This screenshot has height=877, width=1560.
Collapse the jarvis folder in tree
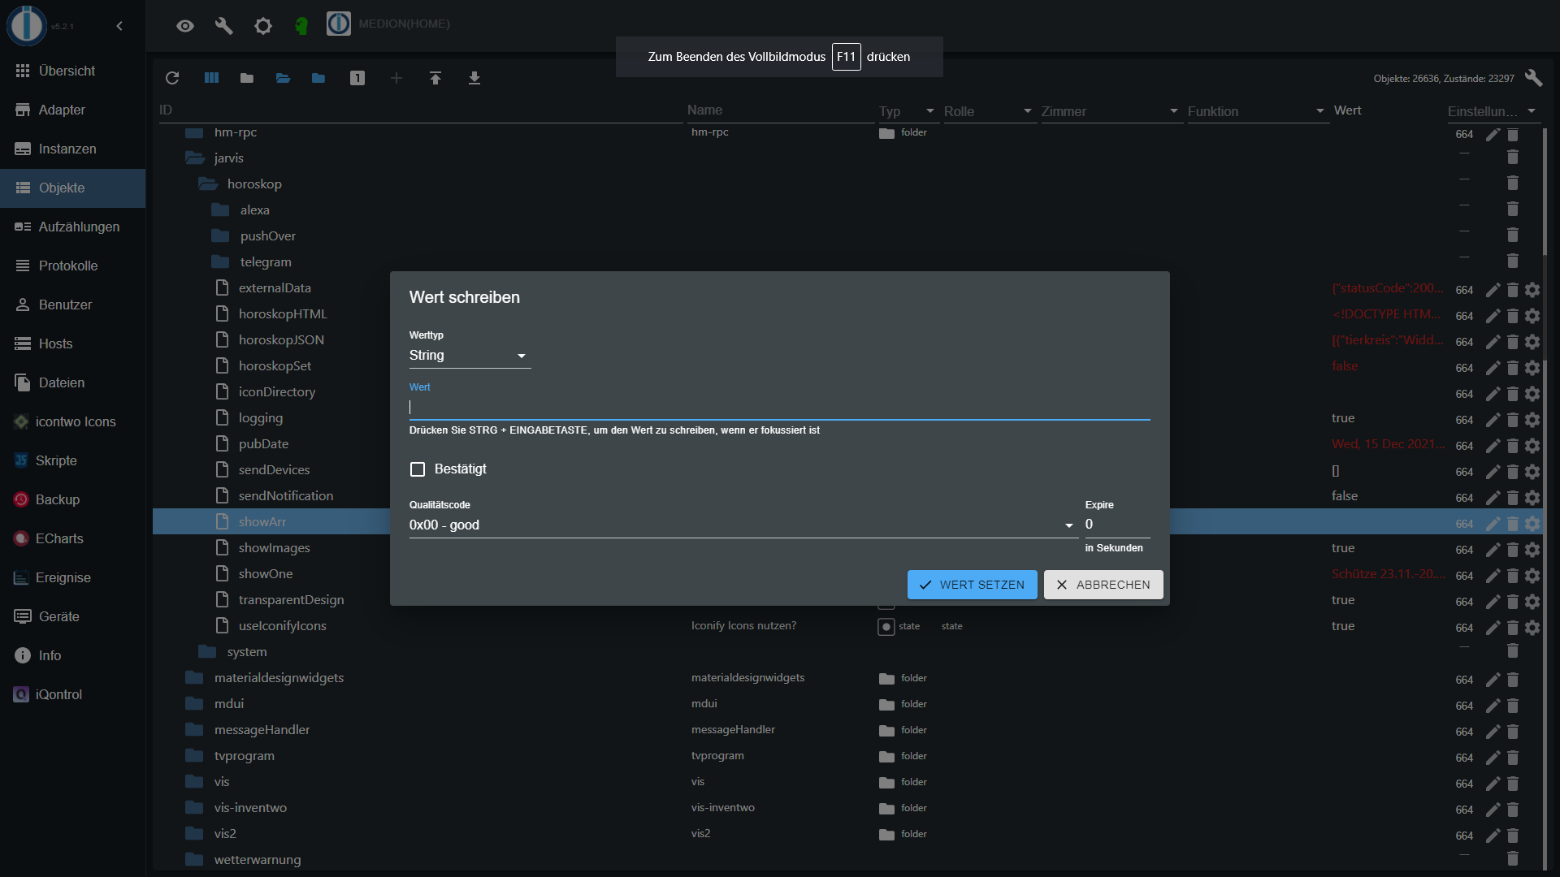pos(194,158)
